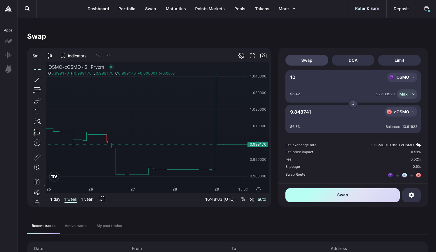Screen dimensions: 436x252
Task: Switch to Active trades tab
Action: point(76,226)
